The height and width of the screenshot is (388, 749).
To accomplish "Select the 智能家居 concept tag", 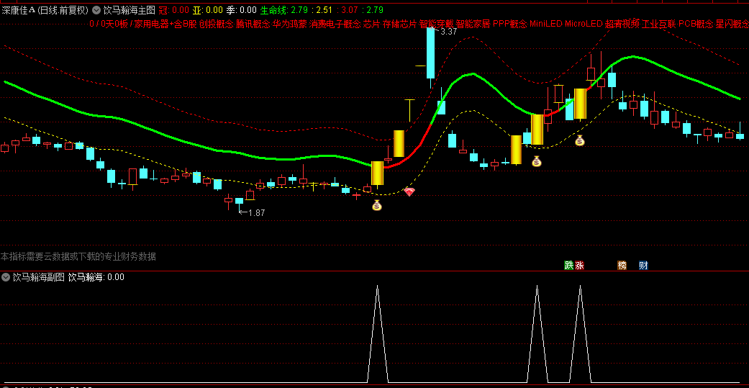I will coord(473,24).
